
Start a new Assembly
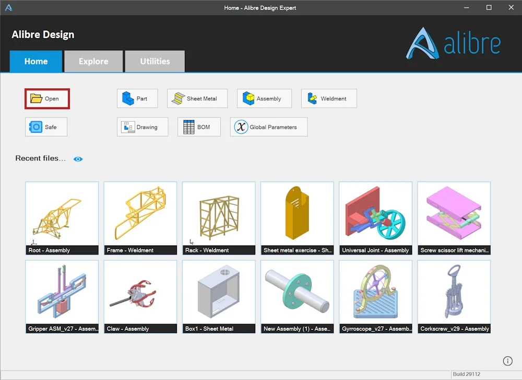coord(264,98)
